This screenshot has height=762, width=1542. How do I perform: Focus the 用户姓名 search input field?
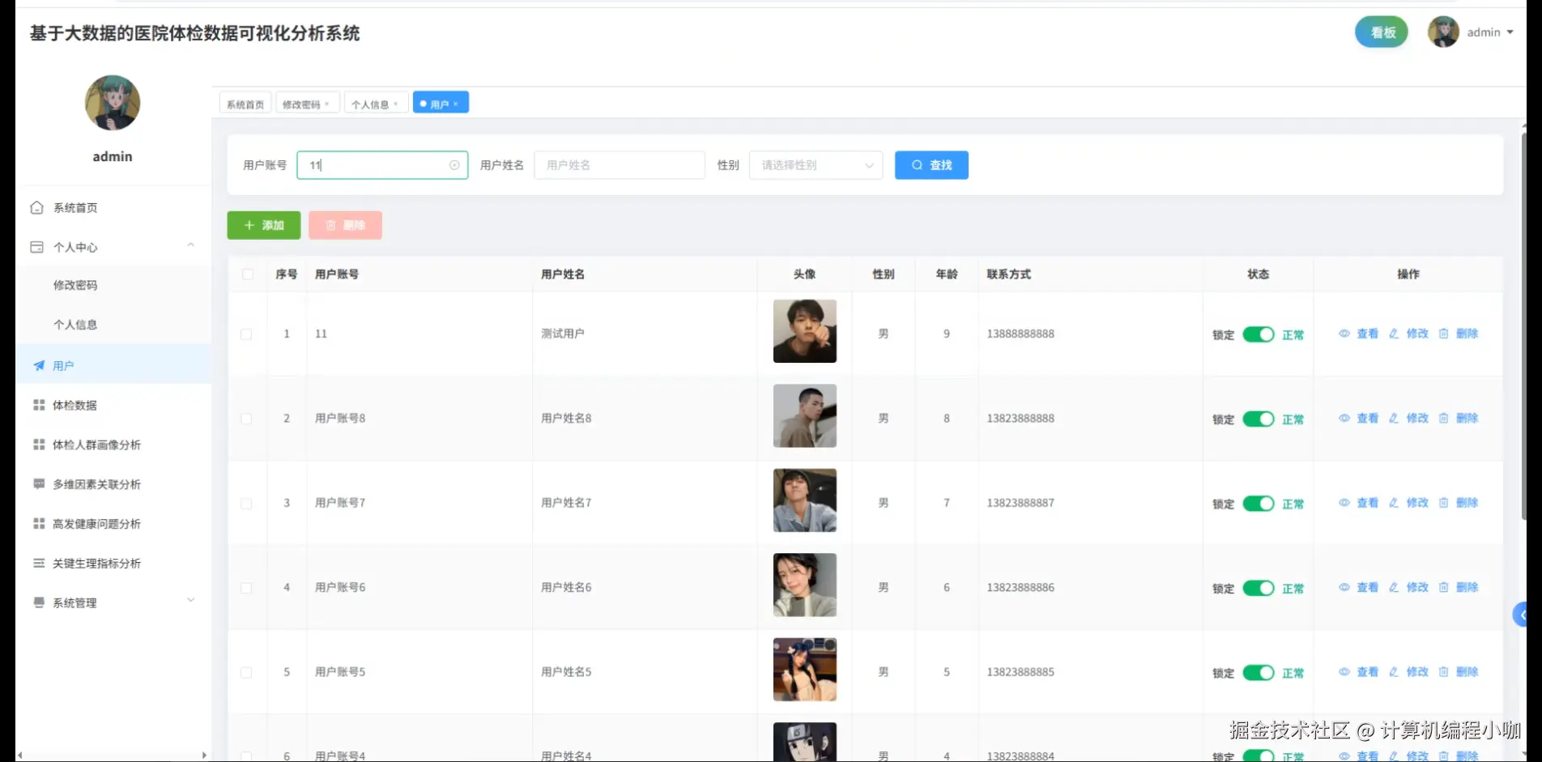pos(620,165)
